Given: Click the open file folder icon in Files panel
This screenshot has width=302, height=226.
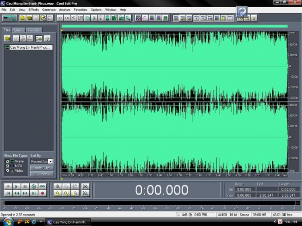Looking at the screenshot, I should tap(7, 39).
